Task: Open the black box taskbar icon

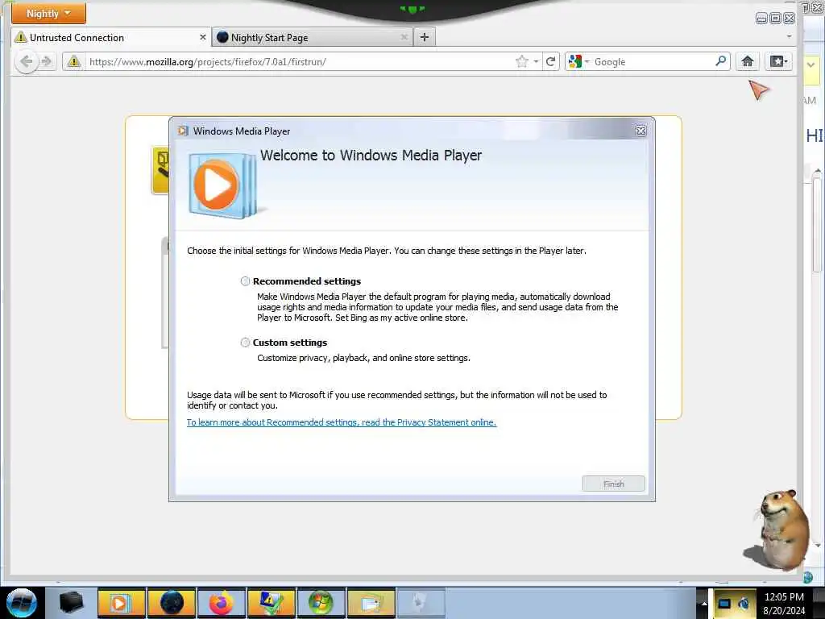Action: coord(72,603)
